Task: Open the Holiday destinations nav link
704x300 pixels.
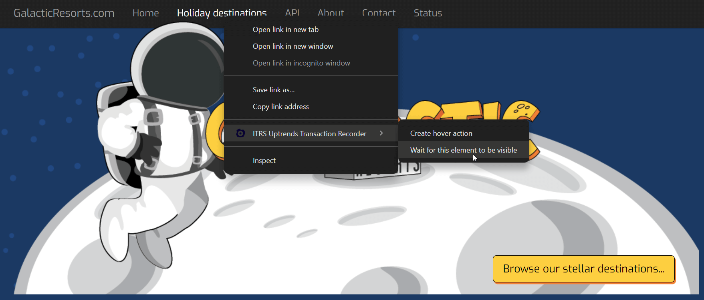Action: point(222,12)
